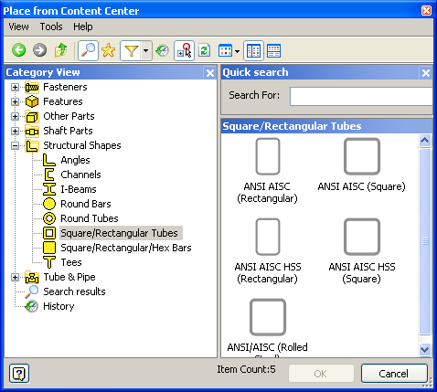Viewport: 437px width, 392px height.
Task: Click the Refresh toolbar icon
Action: (204, 50)
